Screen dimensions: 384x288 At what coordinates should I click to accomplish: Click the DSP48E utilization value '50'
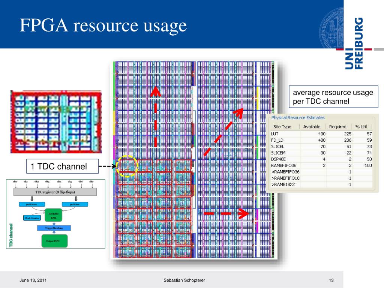pos(369,159)
